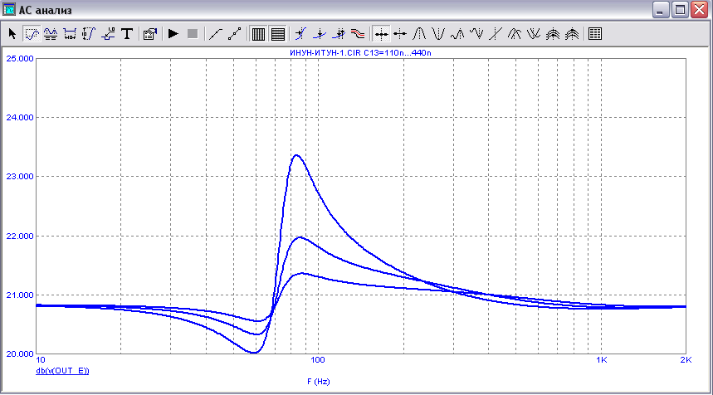Viewport: 713px width, 395px height.
Task: Enable Next Simulation Data Point cursor mode
Action: pos(381,34)
